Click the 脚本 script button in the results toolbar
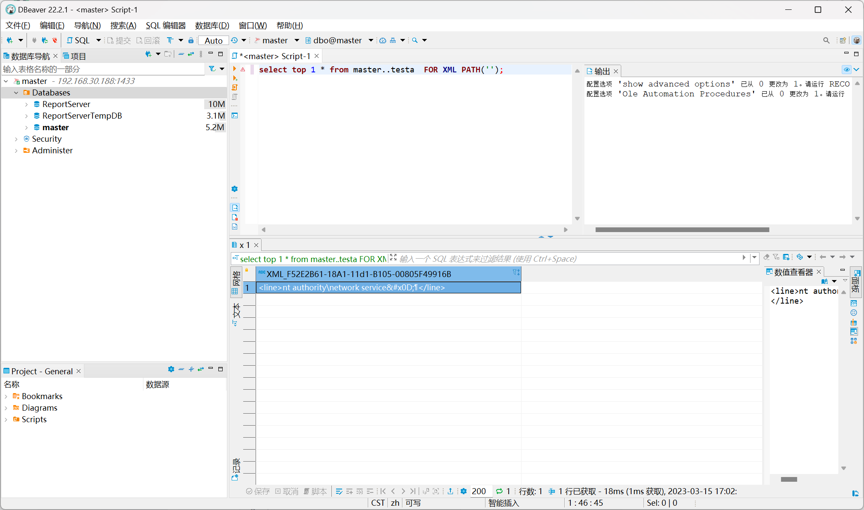The height and width of the screenshot is (510, 864). coord(315,491)
